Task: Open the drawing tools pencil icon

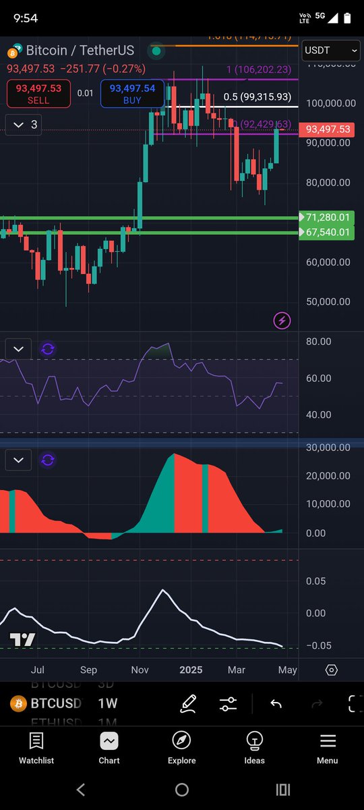Action: [188, 703]
